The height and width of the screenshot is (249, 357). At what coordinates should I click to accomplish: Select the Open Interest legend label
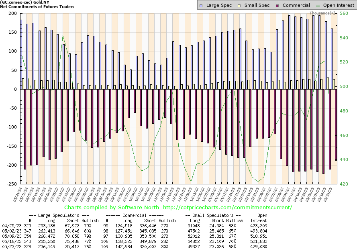tap(339, 6)
